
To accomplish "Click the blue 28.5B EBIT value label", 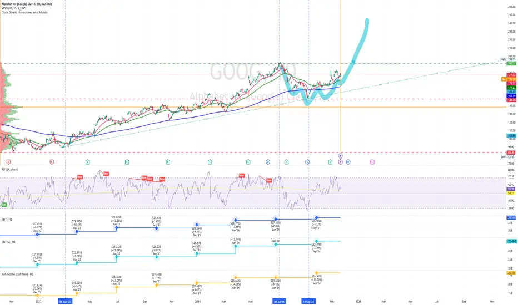I will [x=511, y=218].
